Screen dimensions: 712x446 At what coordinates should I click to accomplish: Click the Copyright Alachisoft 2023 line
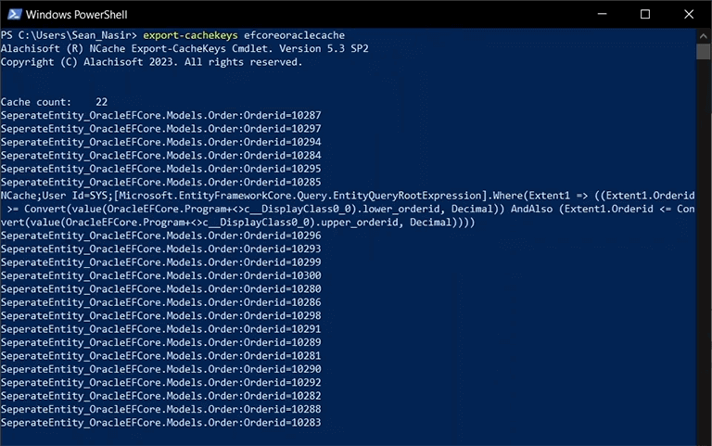(x=152, y=62)
